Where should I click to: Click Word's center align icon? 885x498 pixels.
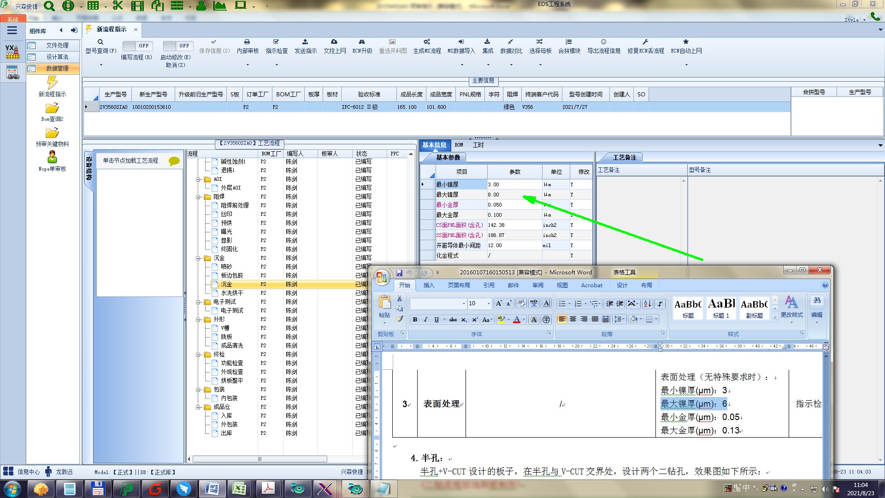(x=573, y=319)
